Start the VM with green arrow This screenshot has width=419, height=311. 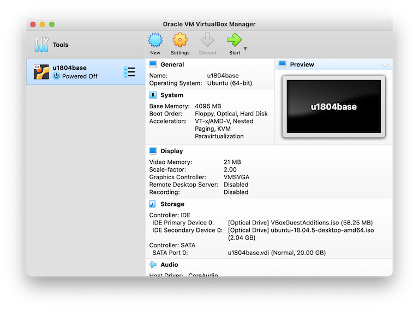tap(235, 40)
